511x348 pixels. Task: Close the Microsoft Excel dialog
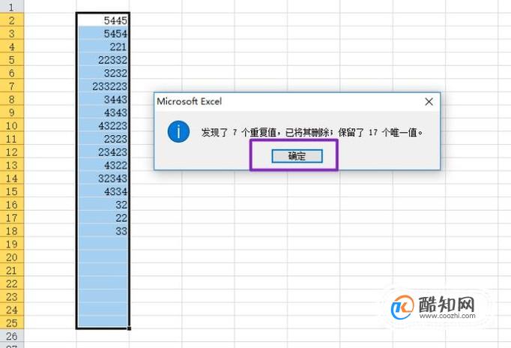pos(429,102)
